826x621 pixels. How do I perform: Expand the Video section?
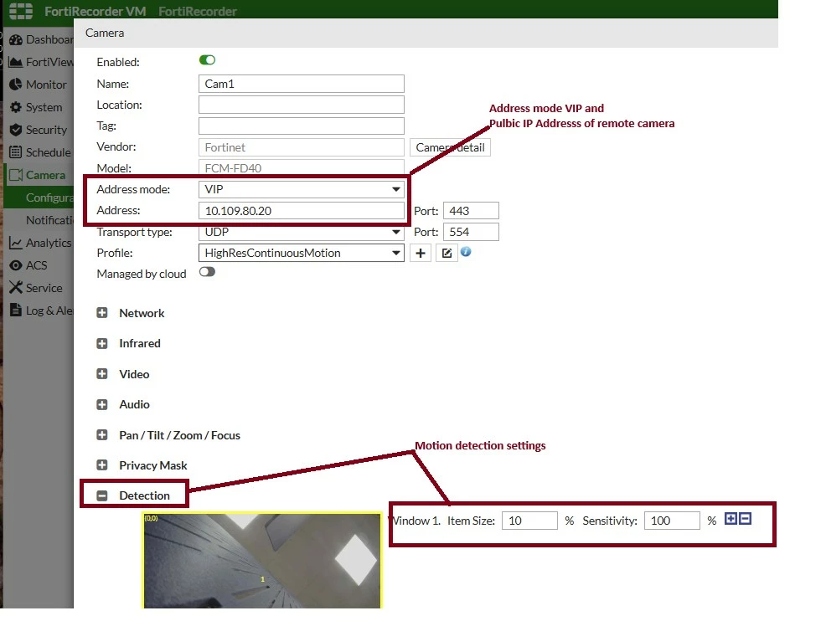(102, 374)
